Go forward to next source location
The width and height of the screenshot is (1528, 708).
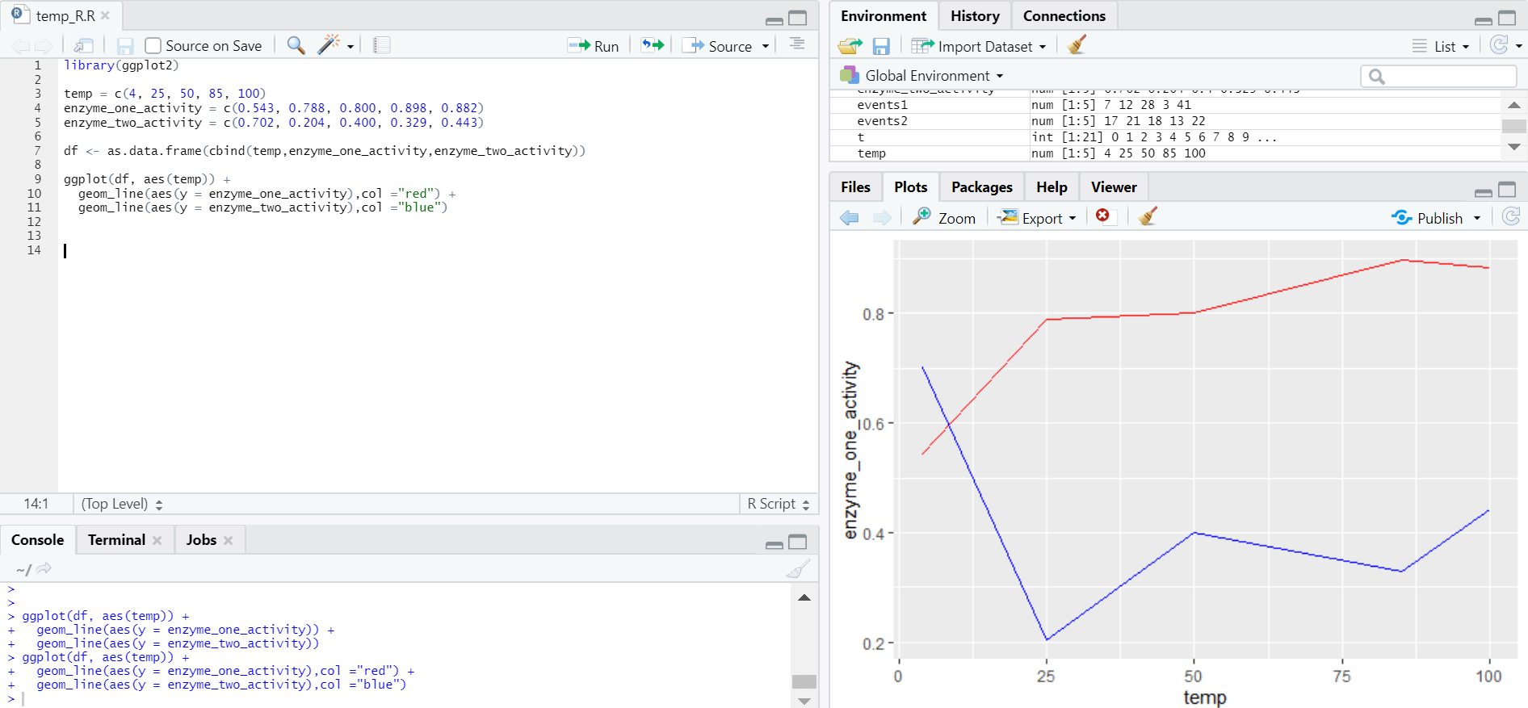pos(44,47)
